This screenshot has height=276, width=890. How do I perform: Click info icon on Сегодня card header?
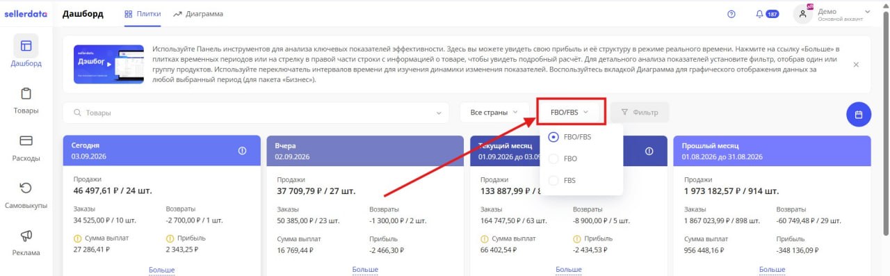(x=242, y=151)
